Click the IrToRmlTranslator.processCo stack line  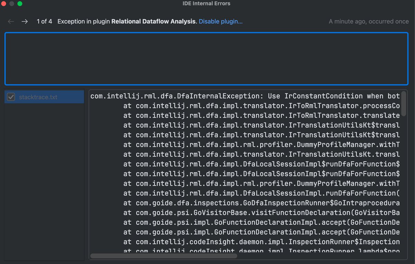[261, 106]
